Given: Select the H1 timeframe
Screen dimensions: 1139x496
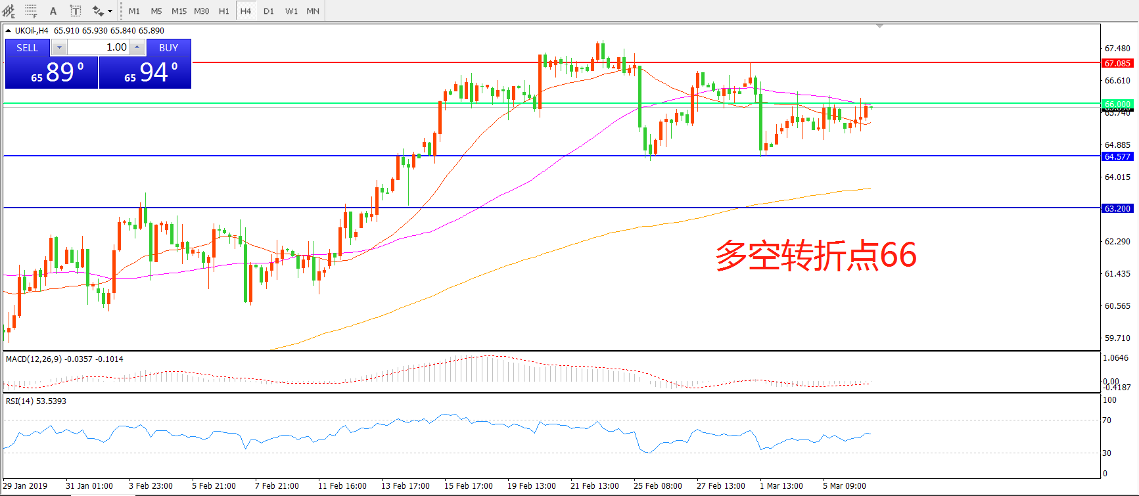Looking at the screenshot, I should coord(223,11).
